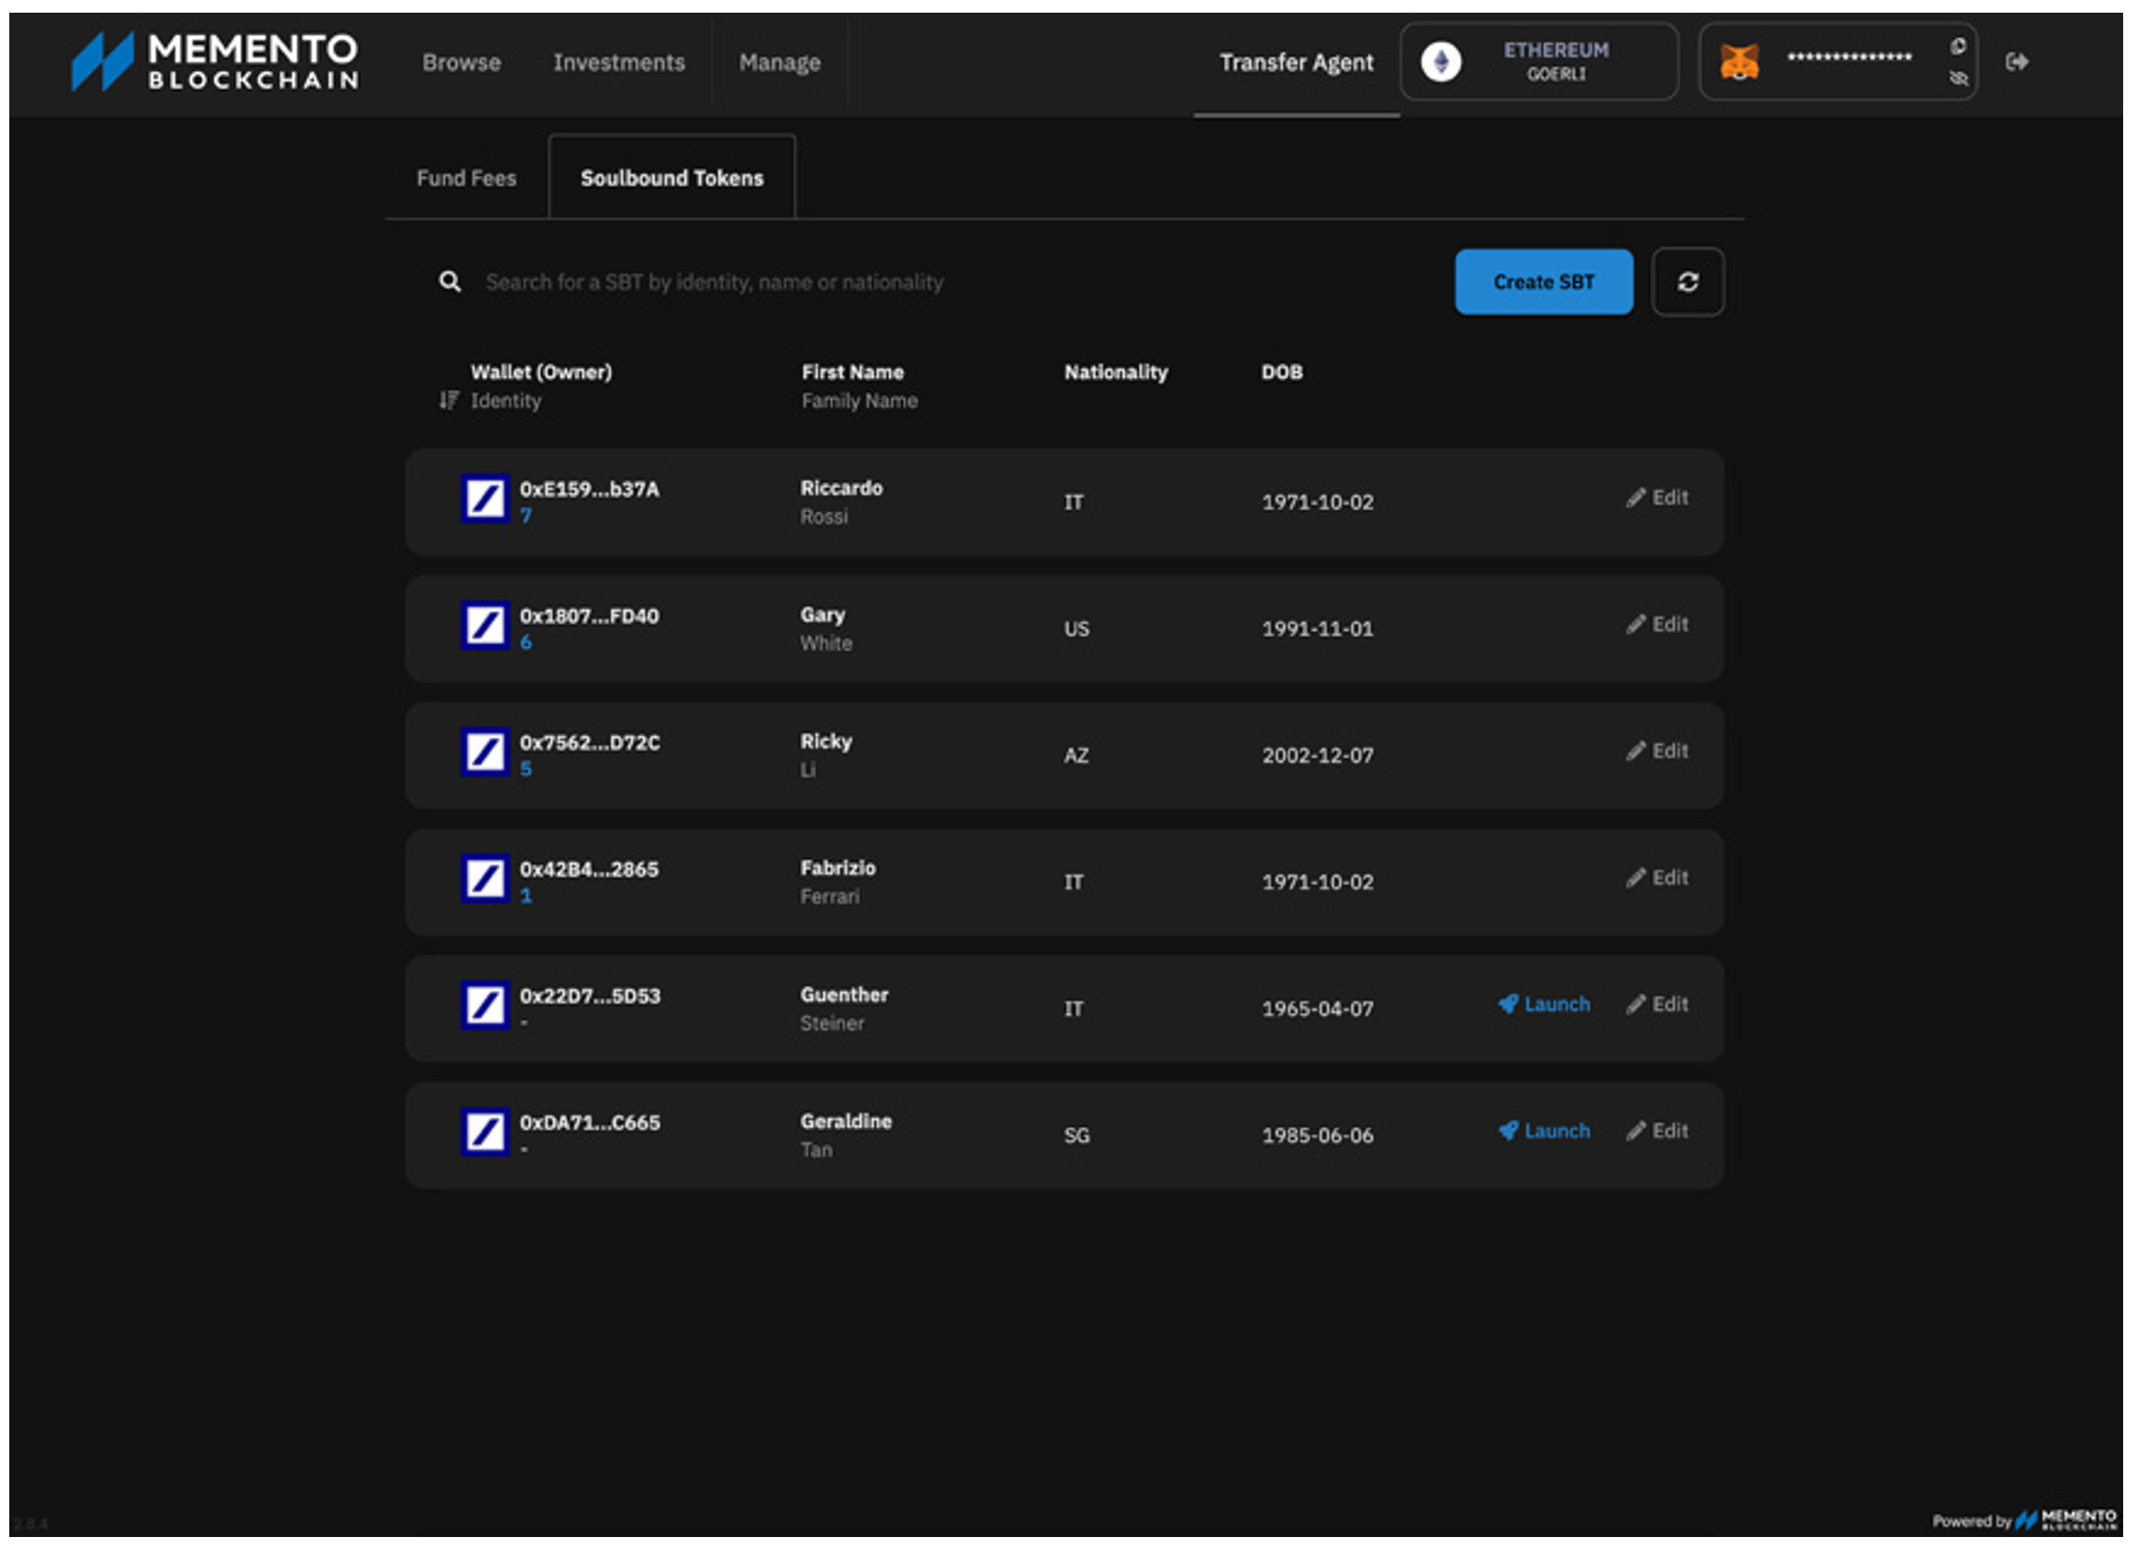This screenshot has width=2135, height=1548.
Task: Toggle wallet address visibility eye icon
Action: pyautogui.click(x=1958, y=78)
